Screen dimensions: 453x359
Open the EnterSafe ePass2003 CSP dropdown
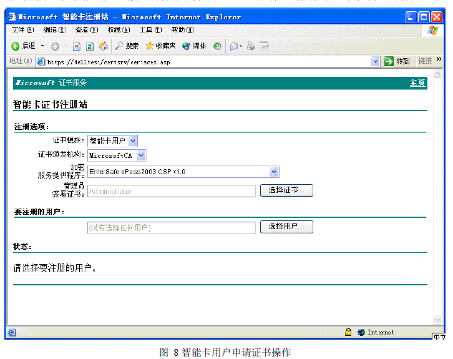(x=183, y=172)
